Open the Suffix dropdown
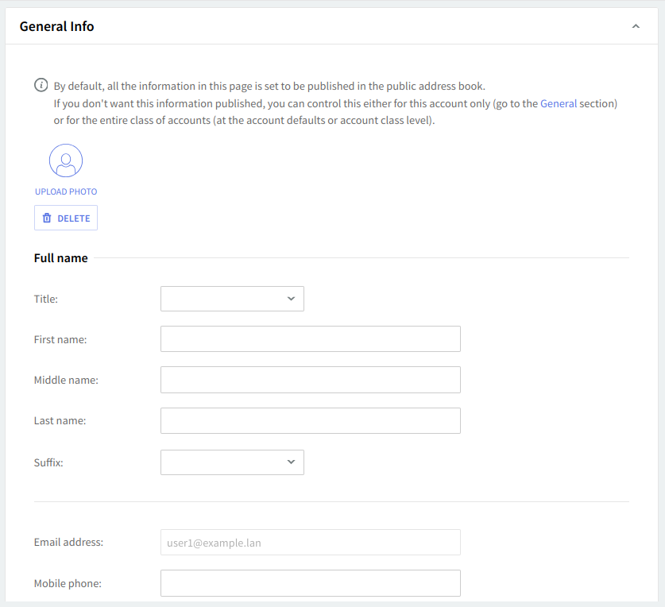Viewport: 665px width, 607px height. (232, 462)
